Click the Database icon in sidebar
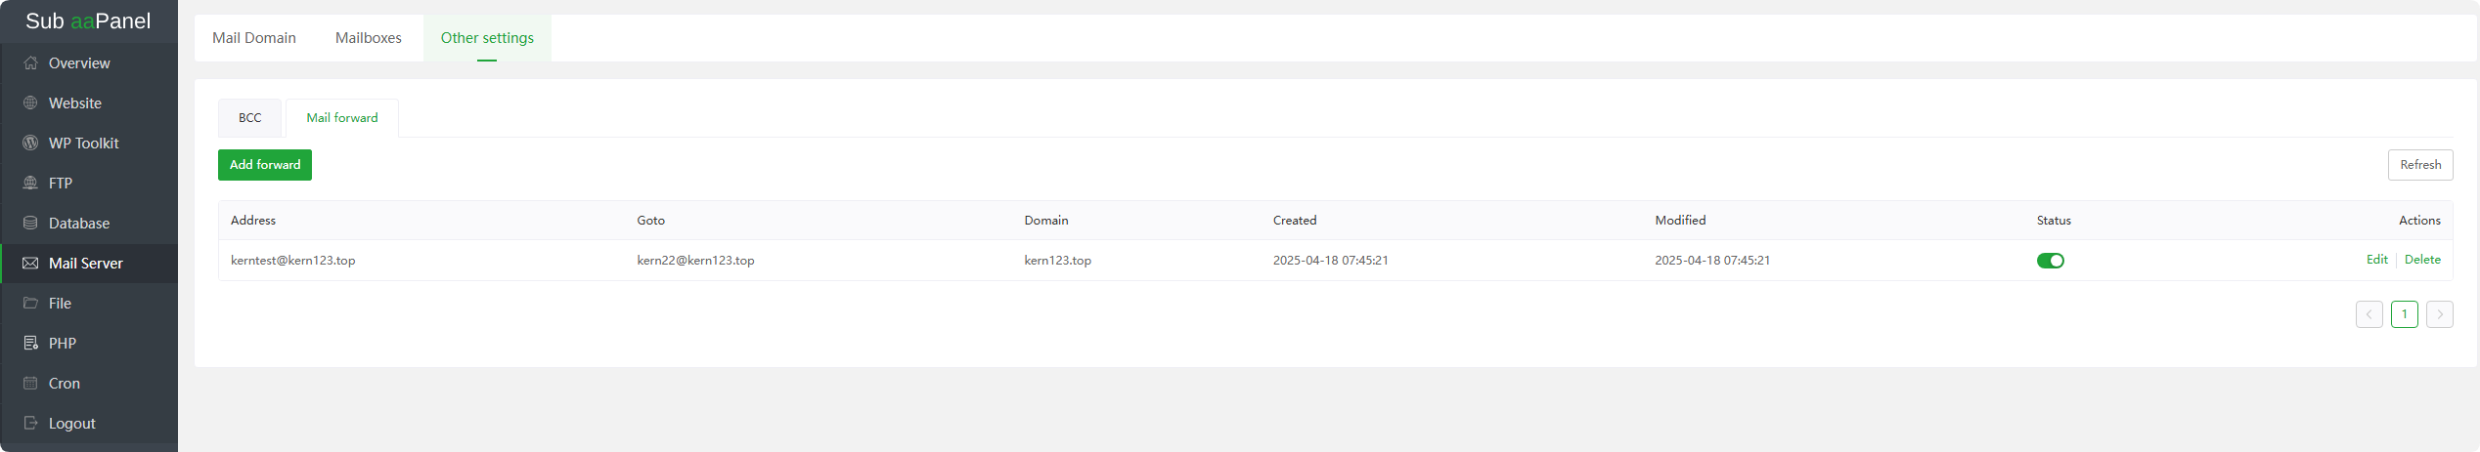Screen dimensions: 2480x452 click(x=30, y=224)
